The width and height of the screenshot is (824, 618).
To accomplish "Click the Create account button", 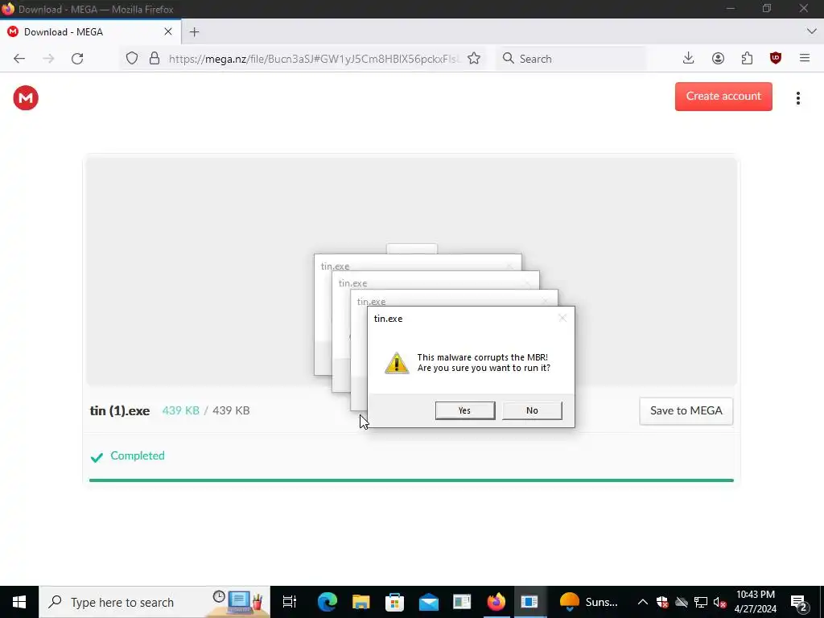I will (723, 97).
